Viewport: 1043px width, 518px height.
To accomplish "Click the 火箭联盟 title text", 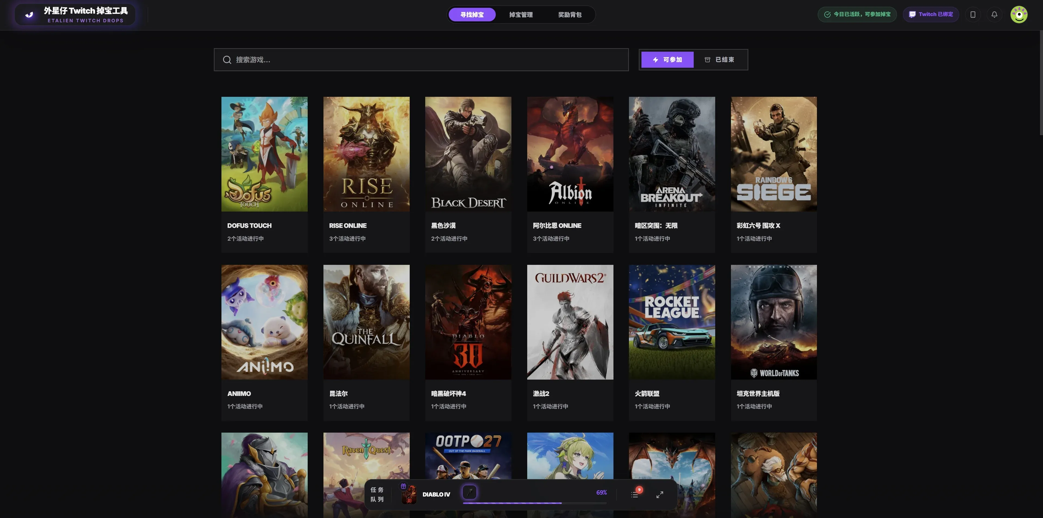I will [x=647, y=393].
